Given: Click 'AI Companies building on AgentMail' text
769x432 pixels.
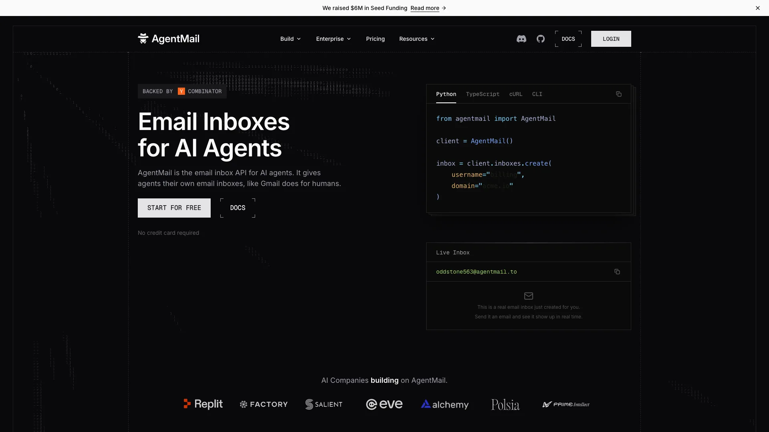Looking at the screenshot, I should coord(384,380).
